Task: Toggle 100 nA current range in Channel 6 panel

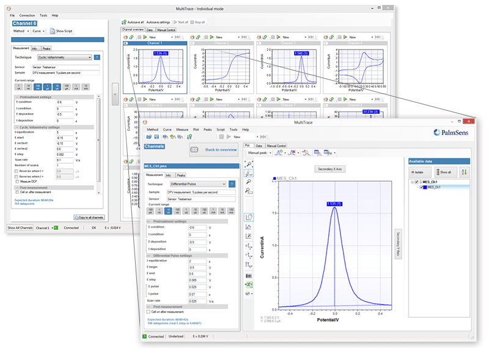Action: [x=38, y=87]
